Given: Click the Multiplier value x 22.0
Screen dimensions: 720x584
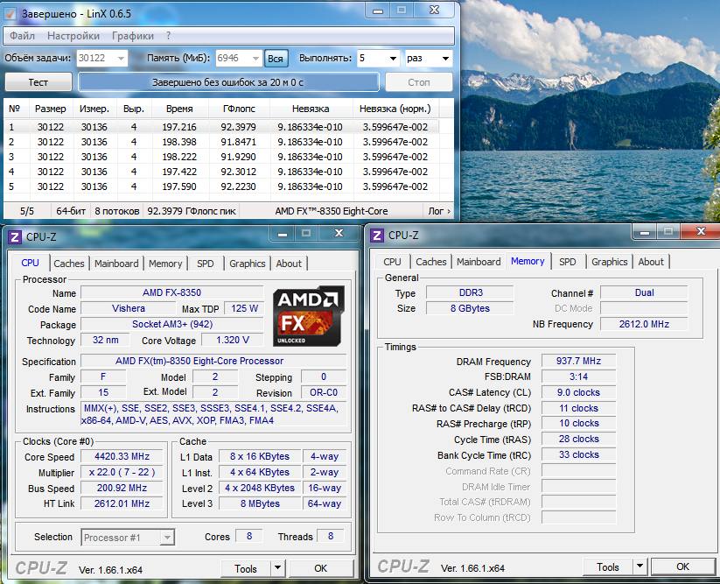Looking at the screenshot, I should 122,472.
